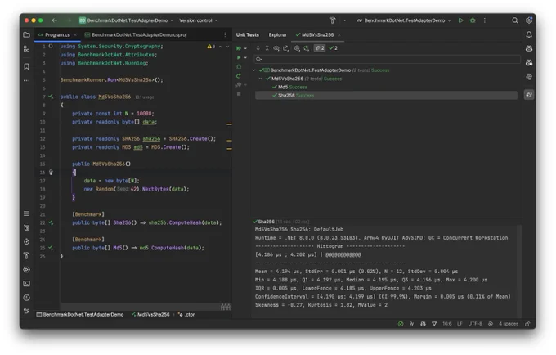Open editor tabs more-options menu
The width and height of the screenshot is (556, 355).
click(x=225, y=34)
